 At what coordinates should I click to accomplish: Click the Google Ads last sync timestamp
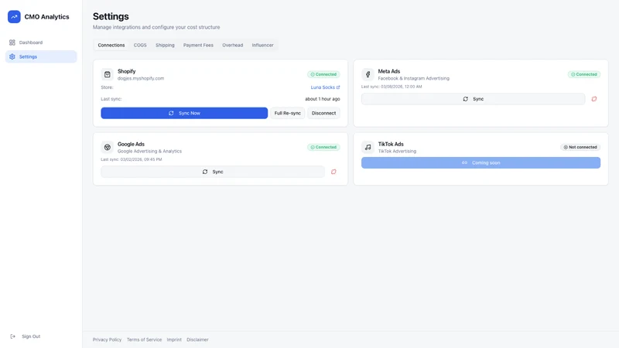pos(132,160)
